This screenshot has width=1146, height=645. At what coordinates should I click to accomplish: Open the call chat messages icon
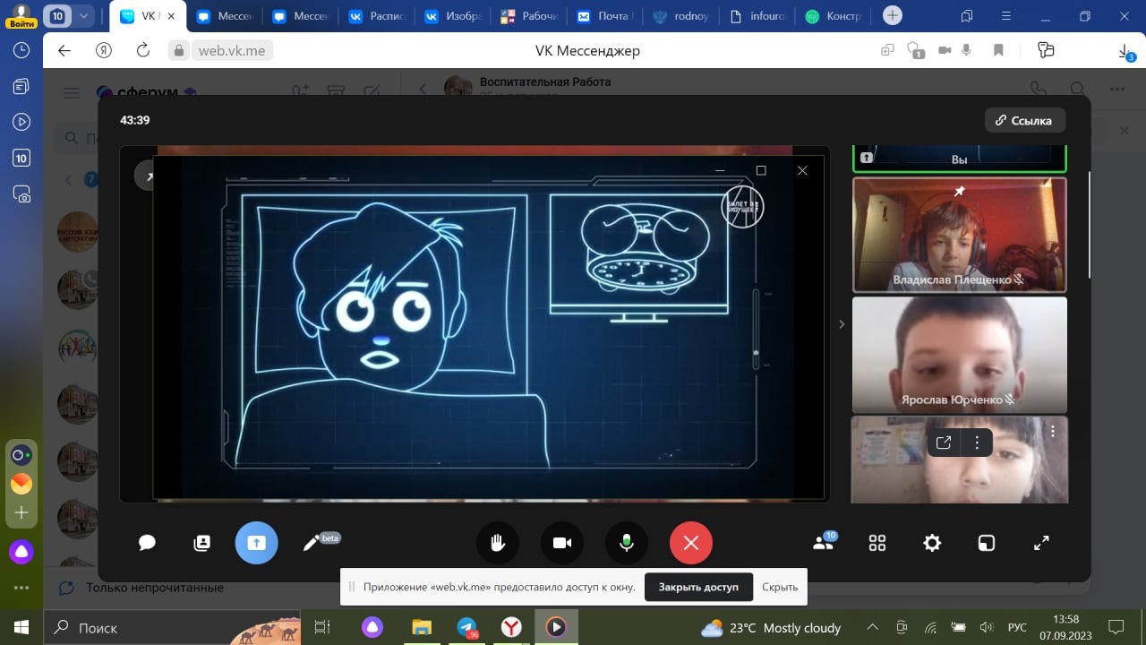pos(148,543)
